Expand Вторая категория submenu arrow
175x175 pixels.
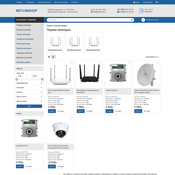(42, 30)
